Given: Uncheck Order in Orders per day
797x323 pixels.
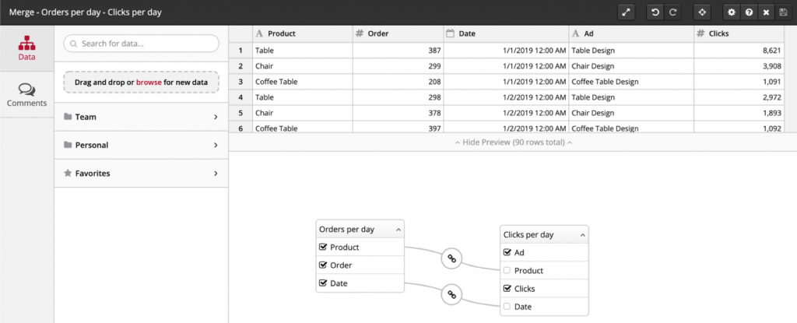Looking at the screenshot, I should coord(322,265).
